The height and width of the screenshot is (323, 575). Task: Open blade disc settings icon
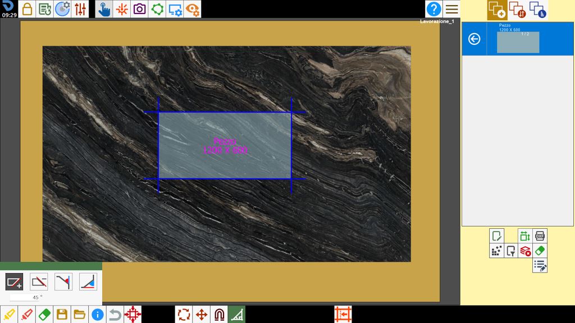click(62, 9)
